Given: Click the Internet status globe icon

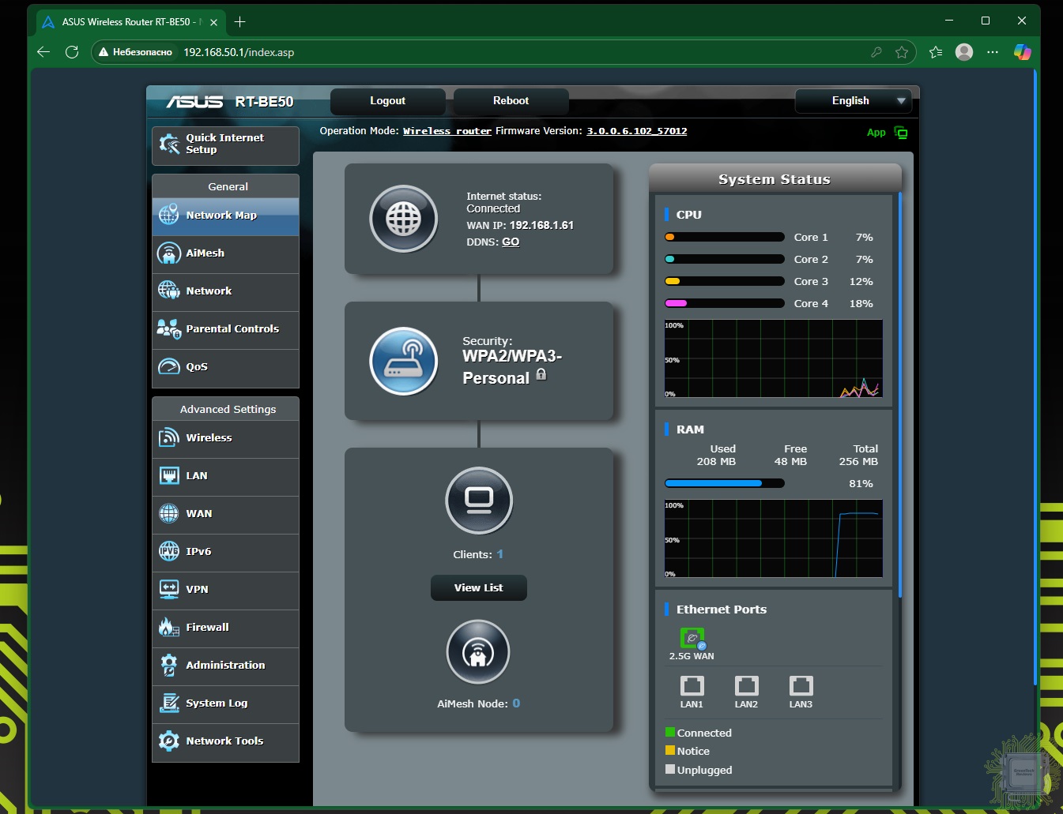Looking at the screenshot, I should 404,219.
